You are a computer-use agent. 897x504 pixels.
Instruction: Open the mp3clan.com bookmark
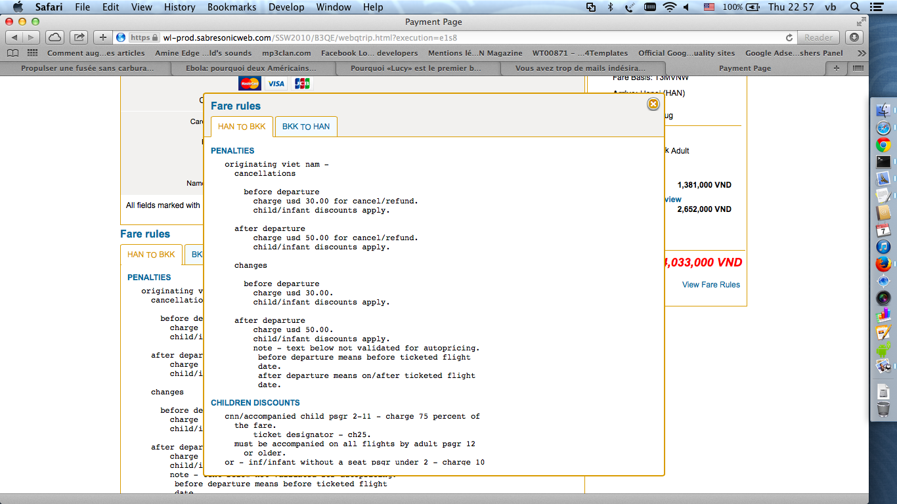point(286,53)
